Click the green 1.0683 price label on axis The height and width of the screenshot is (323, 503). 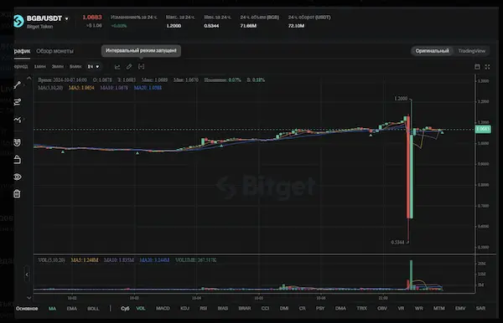483,129
